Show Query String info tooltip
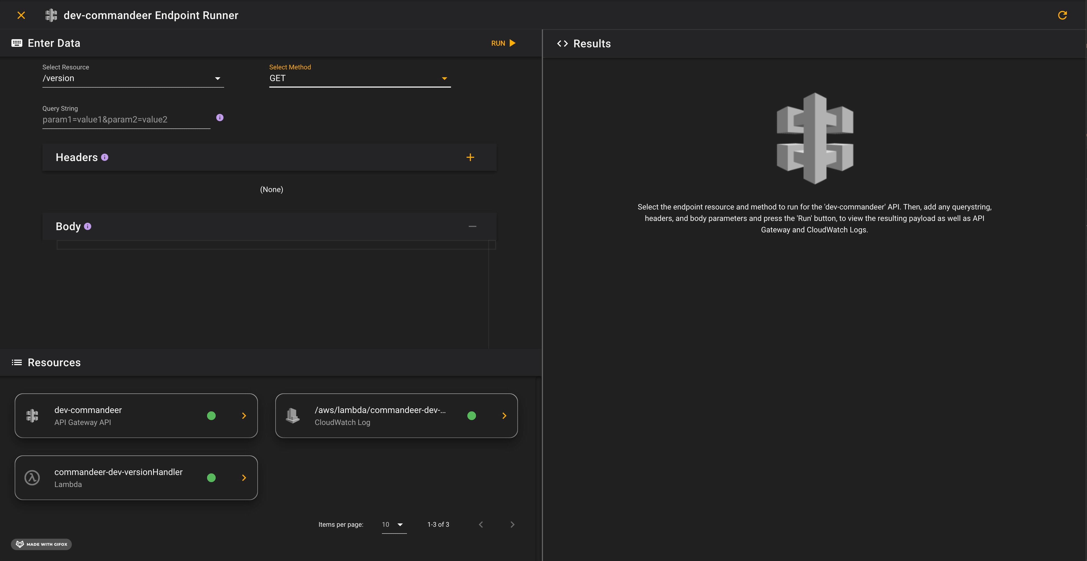Image resolution: width=1087 pixels, height=561 pixels. [x=220, y=118]
